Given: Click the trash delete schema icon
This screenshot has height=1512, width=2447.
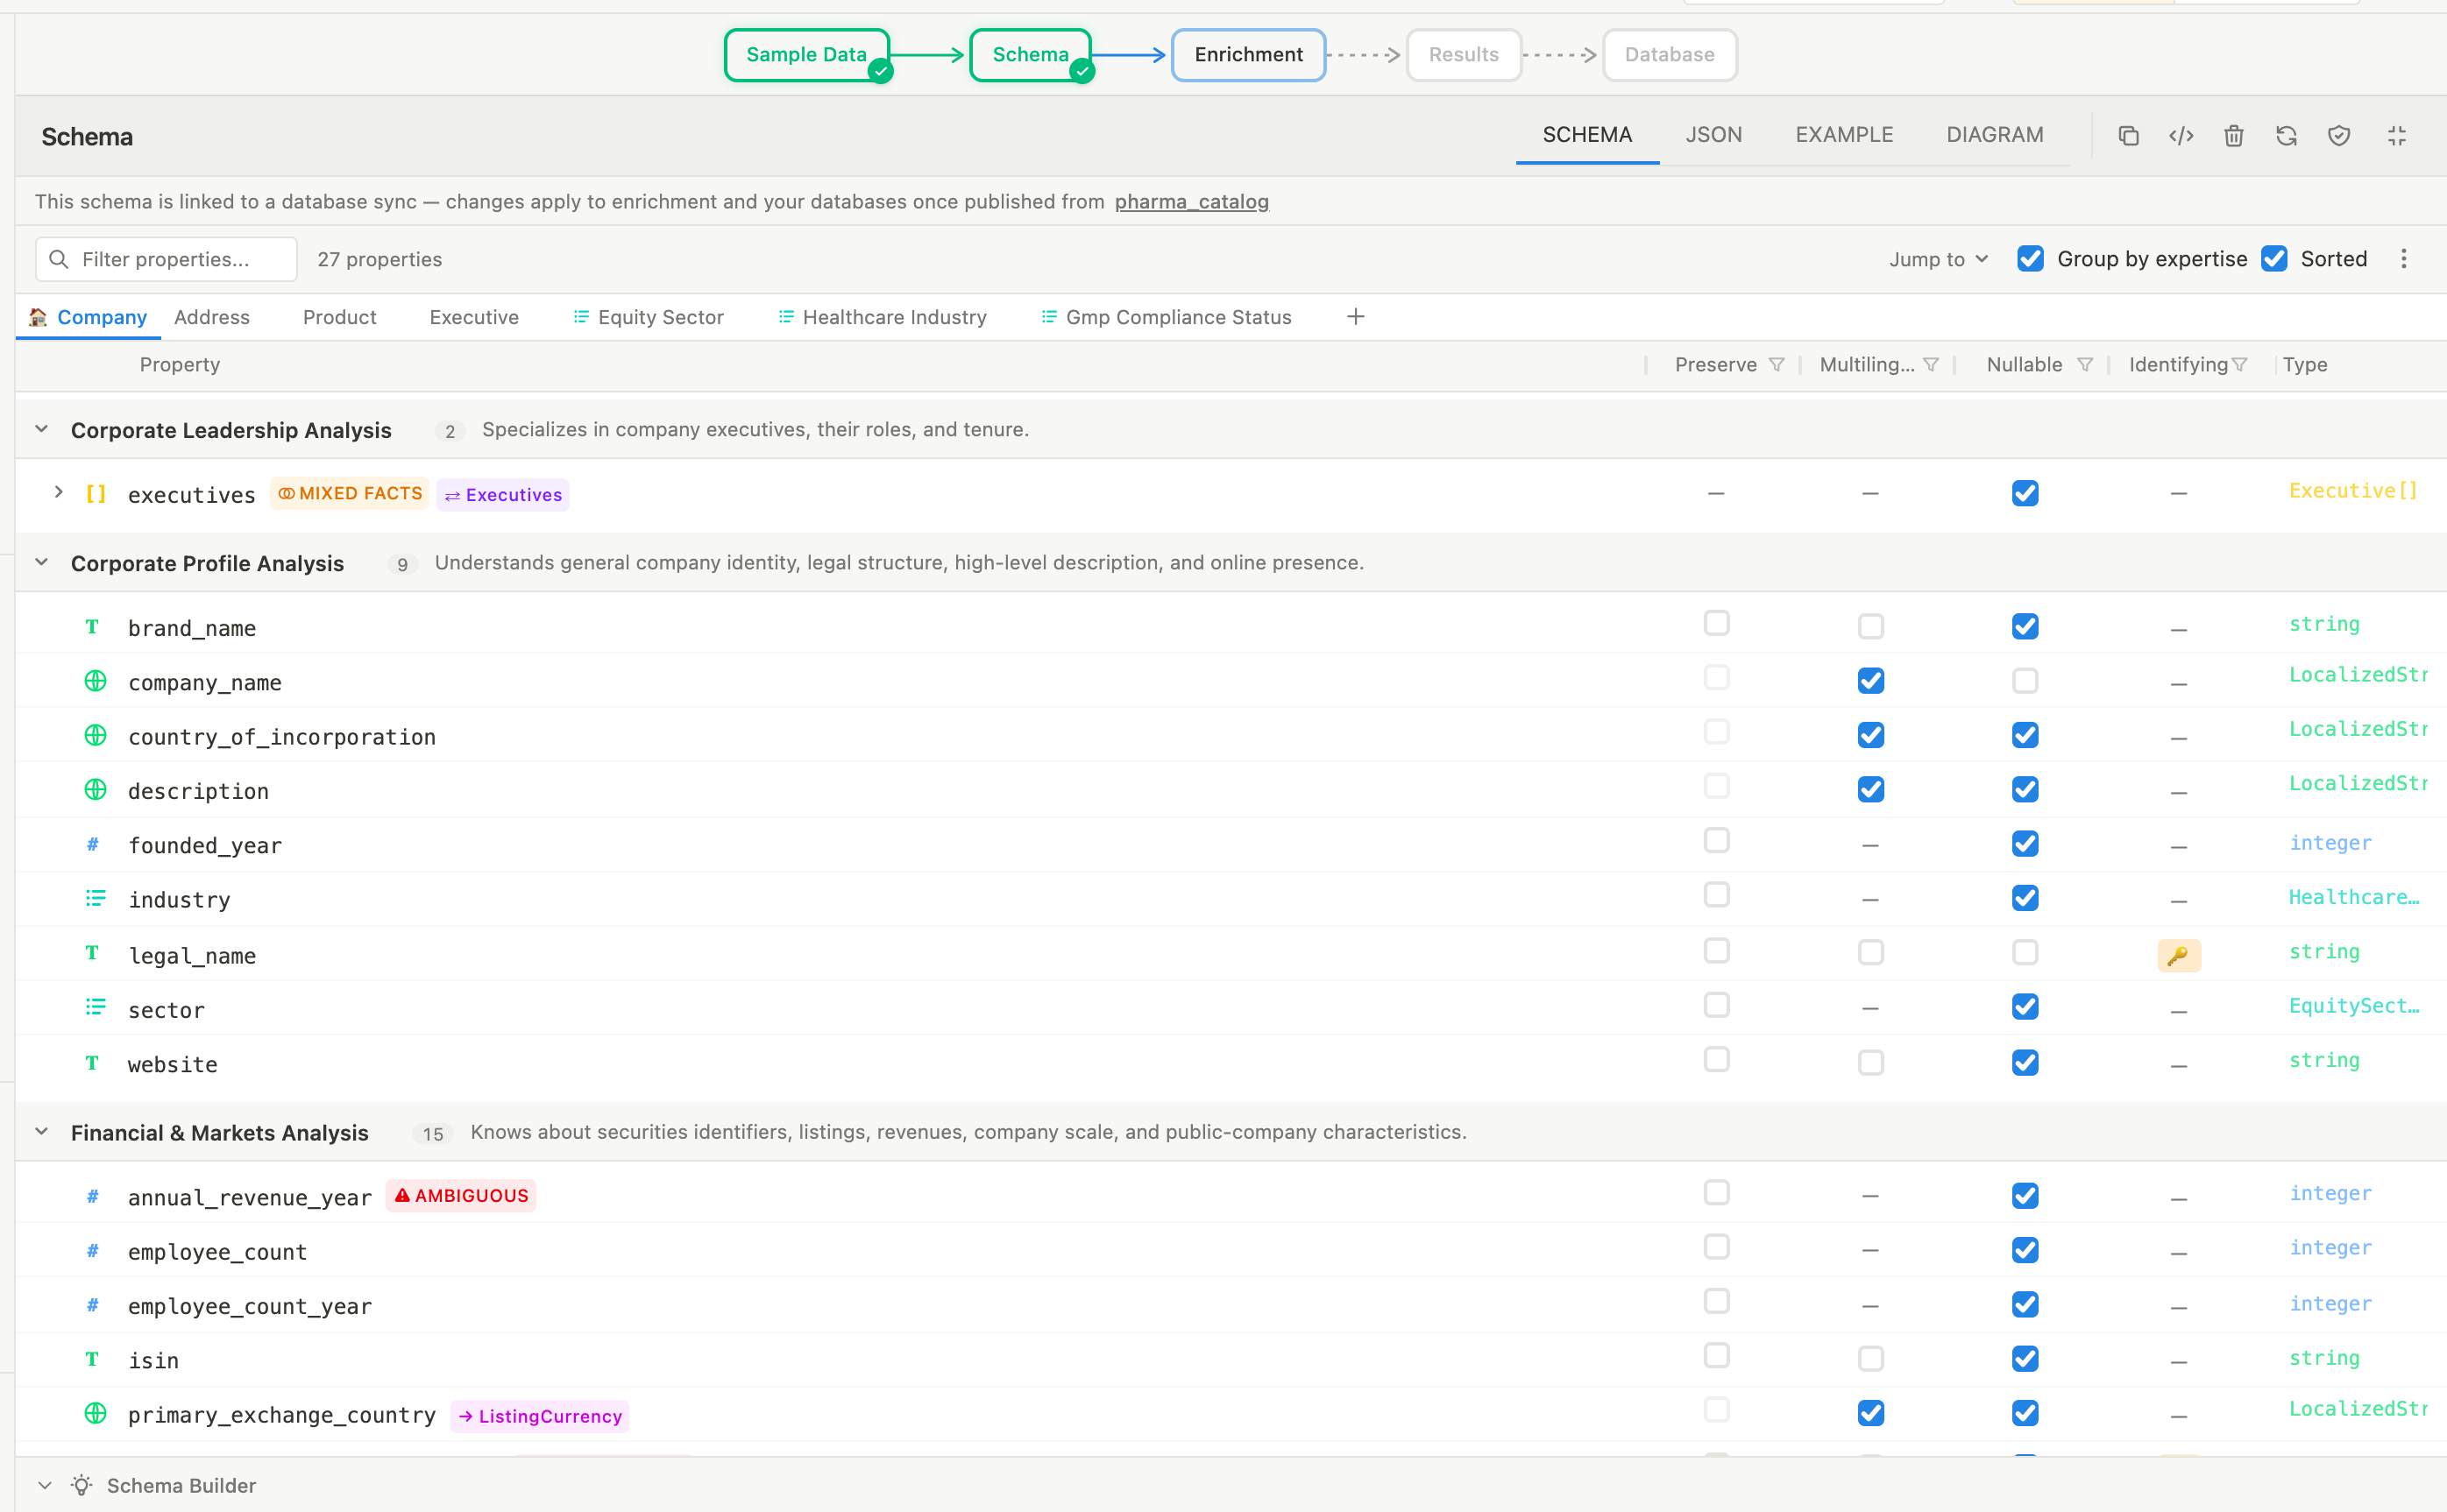Looking at the screenshot, I should 2233,135.
